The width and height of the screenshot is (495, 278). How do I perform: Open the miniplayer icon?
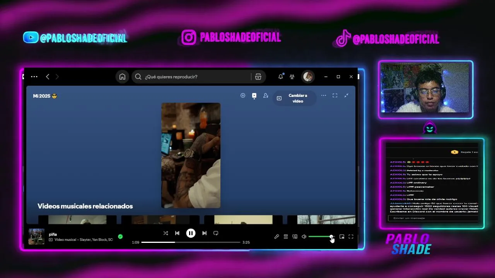[x=342, y=237]
